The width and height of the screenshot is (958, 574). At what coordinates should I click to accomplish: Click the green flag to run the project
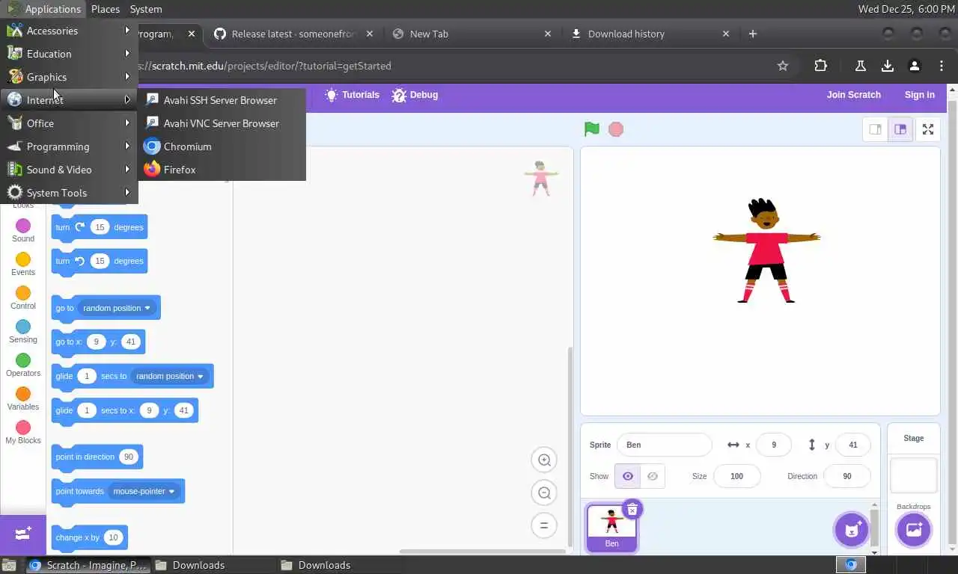pyautogui.click(x=591, y=129)
